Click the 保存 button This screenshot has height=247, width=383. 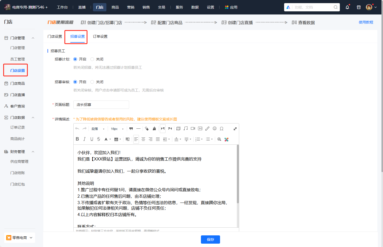click(210, 240)
